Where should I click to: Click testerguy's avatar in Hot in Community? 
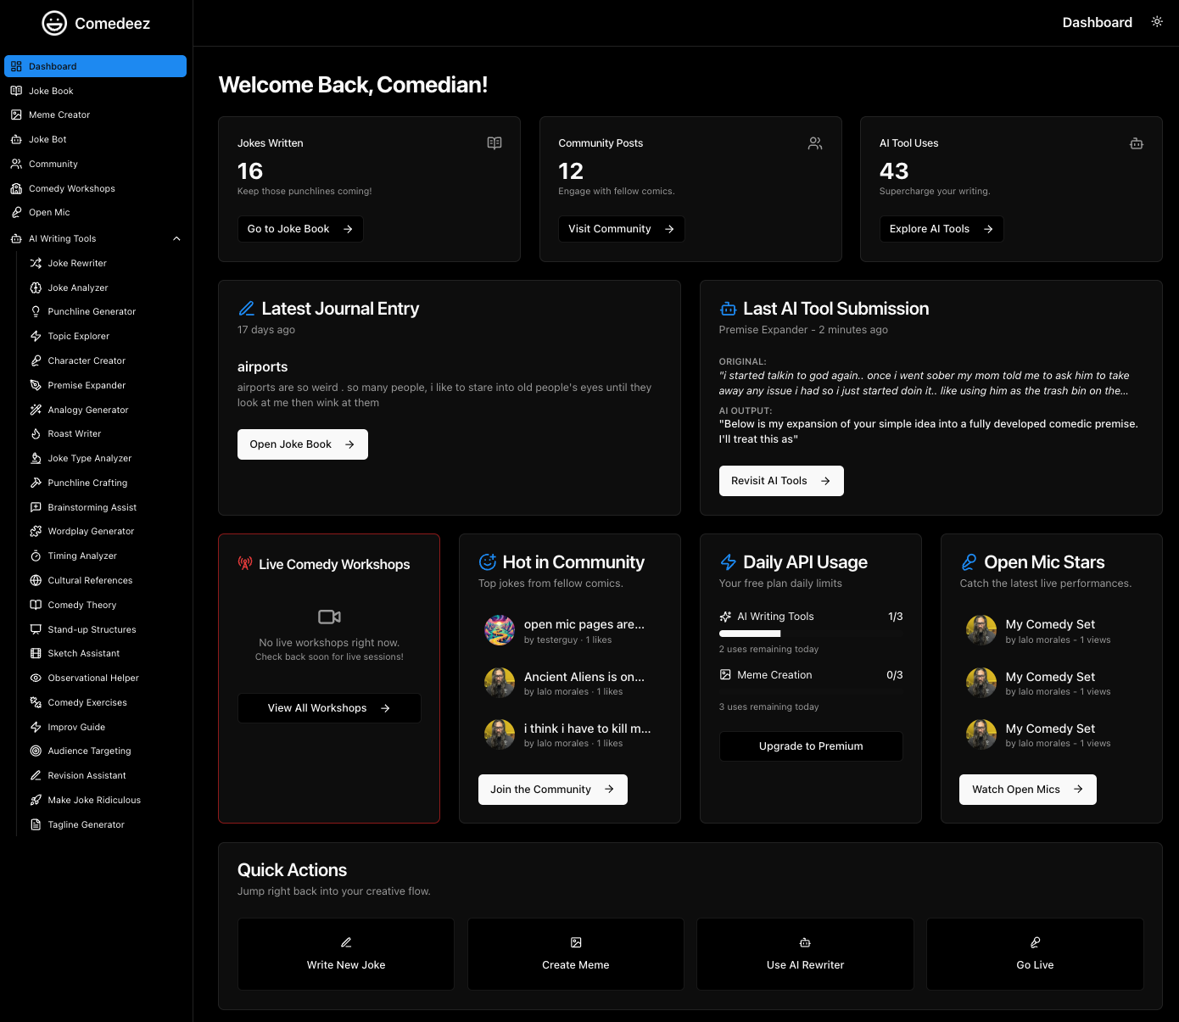pos(500,630)
